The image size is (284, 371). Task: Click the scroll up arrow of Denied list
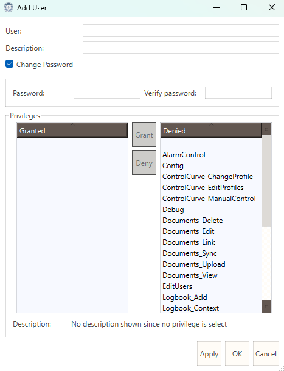tap(266, 129)
